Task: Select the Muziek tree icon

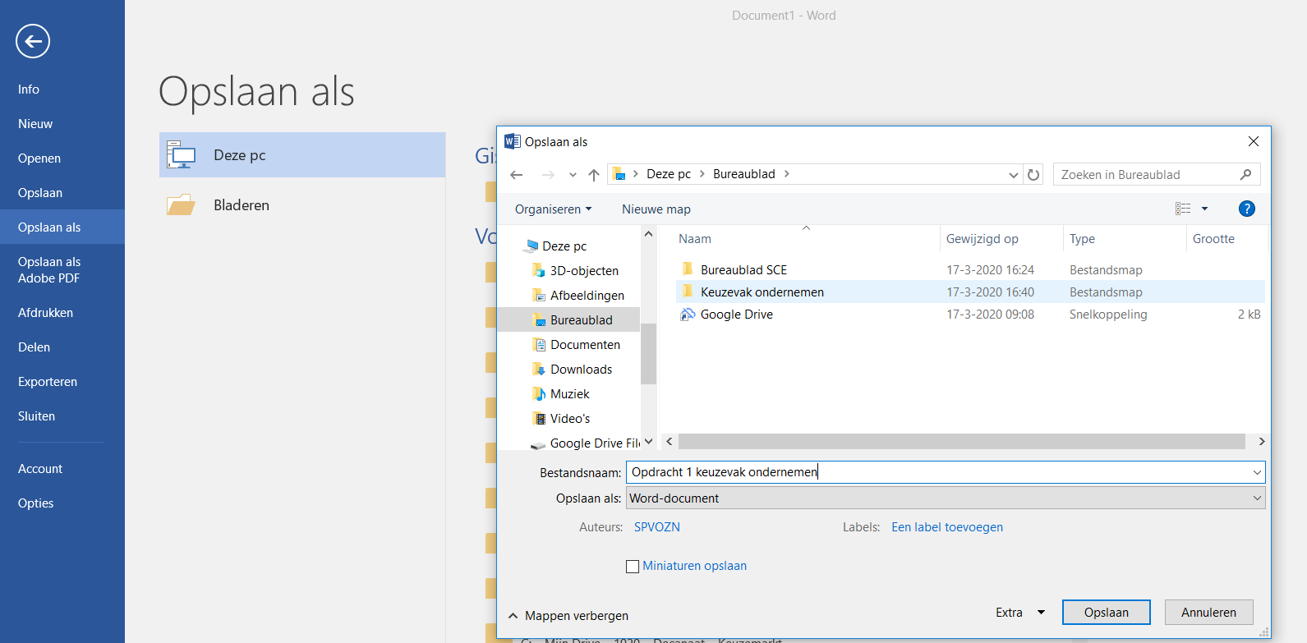Action: pyautogui.click(x=539, y=393)
